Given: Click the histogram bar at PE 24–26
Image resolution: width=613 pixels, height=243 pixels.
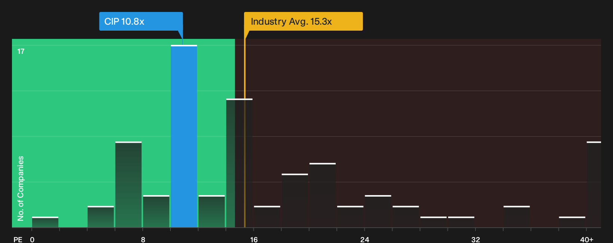Looking at the screenshot, I should [378, 211].
